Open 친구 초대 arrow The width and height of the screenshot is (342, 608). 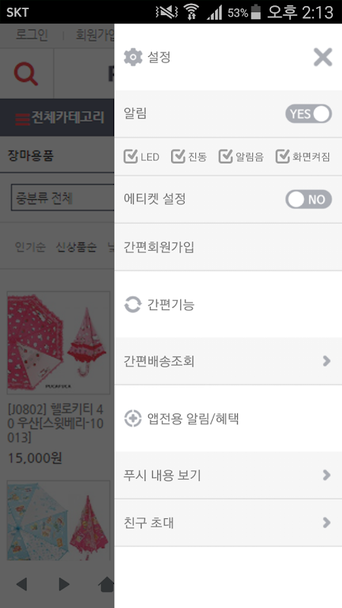[327, 523]
